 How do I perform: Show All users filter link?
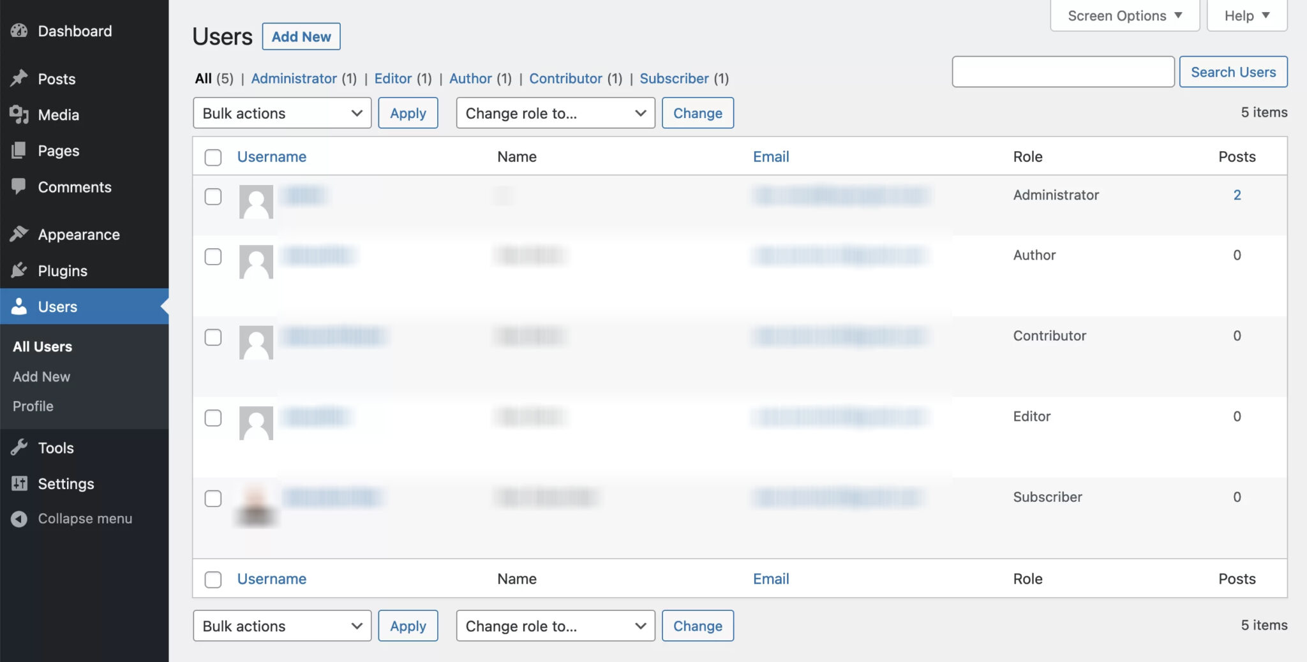click(x=203, y=78)
